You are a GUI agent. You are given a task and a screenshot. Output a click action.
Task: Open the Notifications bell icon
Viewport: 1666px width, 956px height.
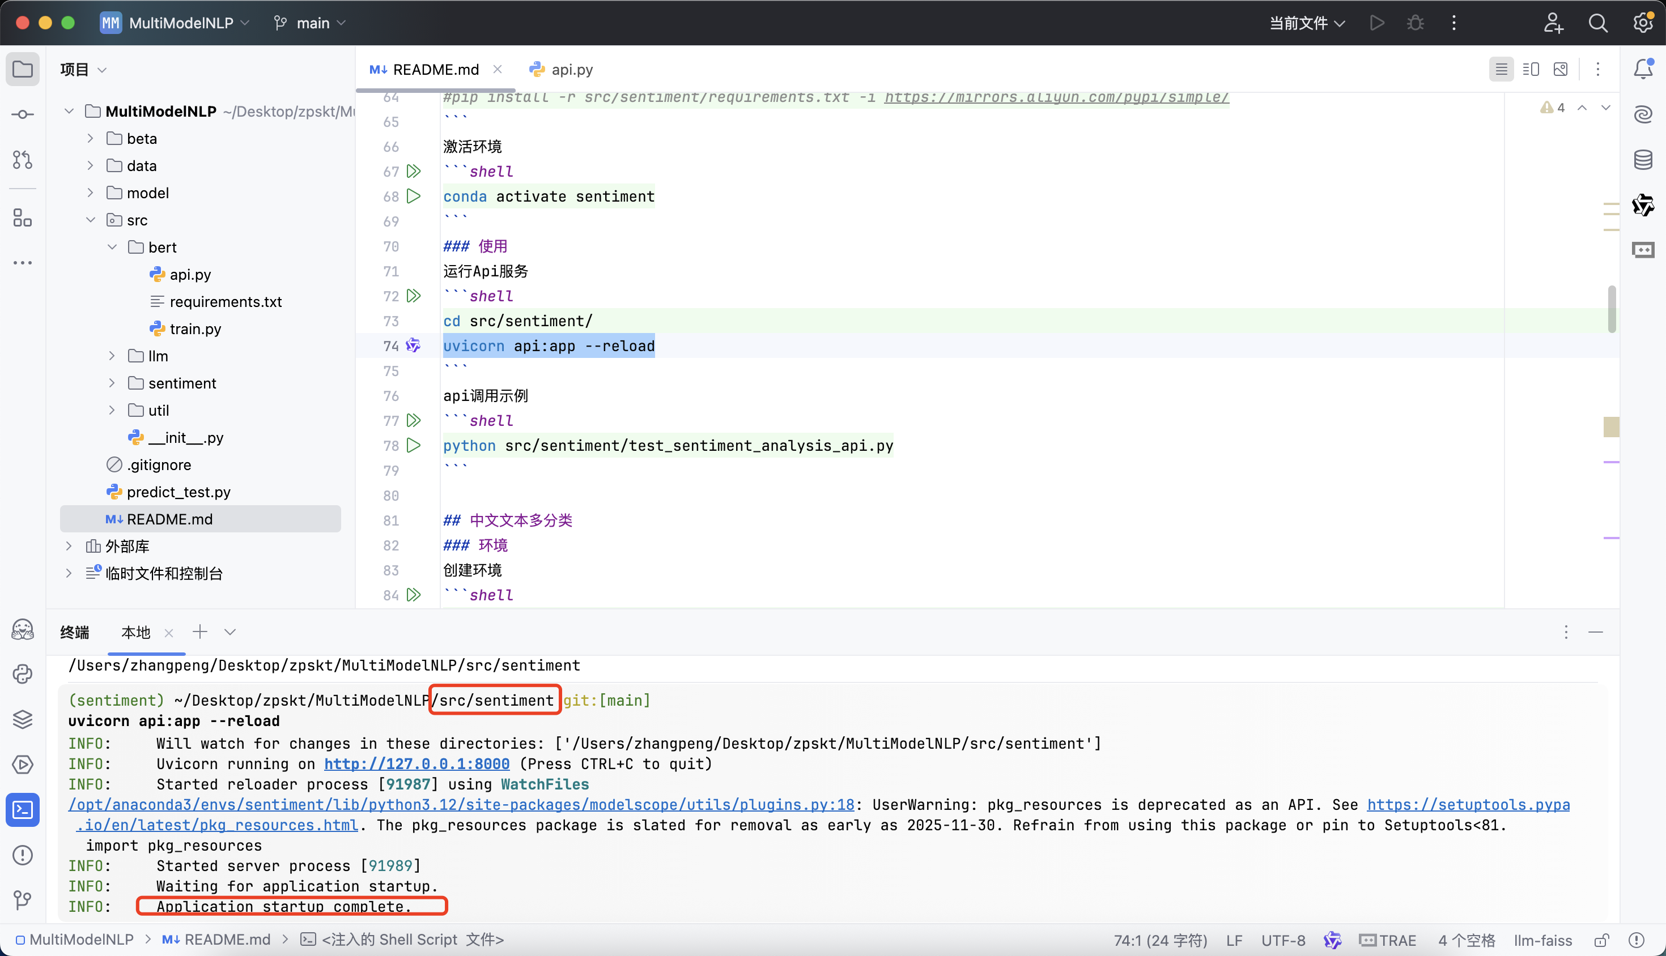coord(1643,69)
